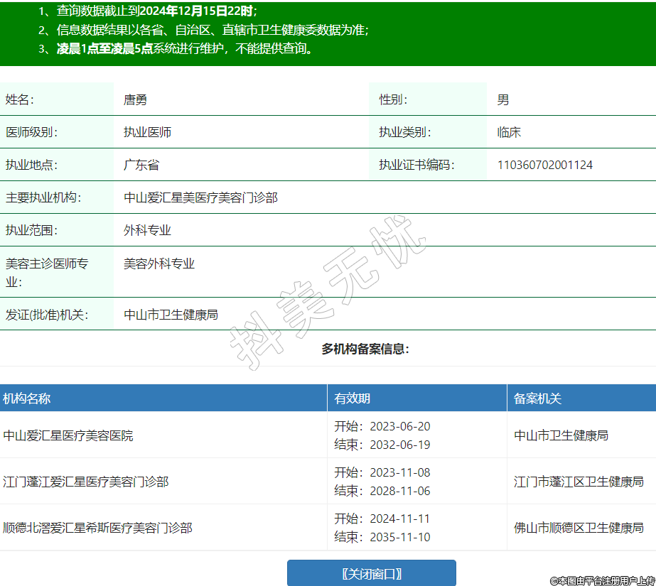This screenshot has width=656, height=586.
Task: Click the certificate number 110360702001124
Action: (x=544, y=165)
